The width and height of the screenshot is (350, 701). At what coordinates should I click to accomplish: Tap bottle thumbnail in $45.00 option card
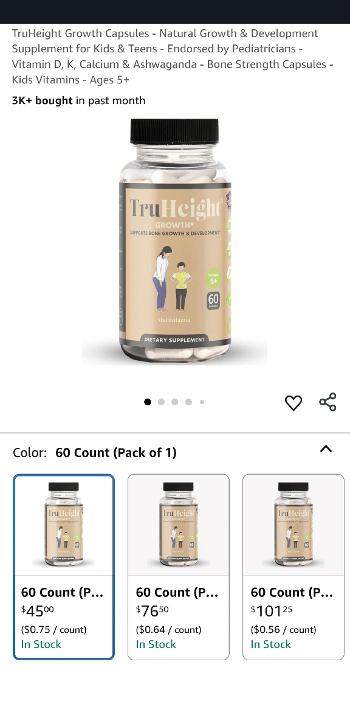64,525
